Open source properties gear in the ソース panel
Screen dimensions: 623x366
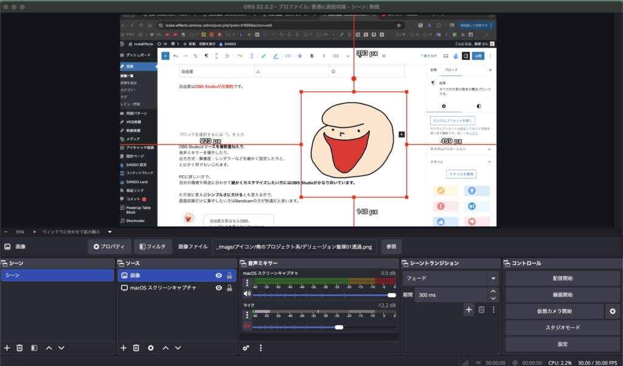coord(150,348)
